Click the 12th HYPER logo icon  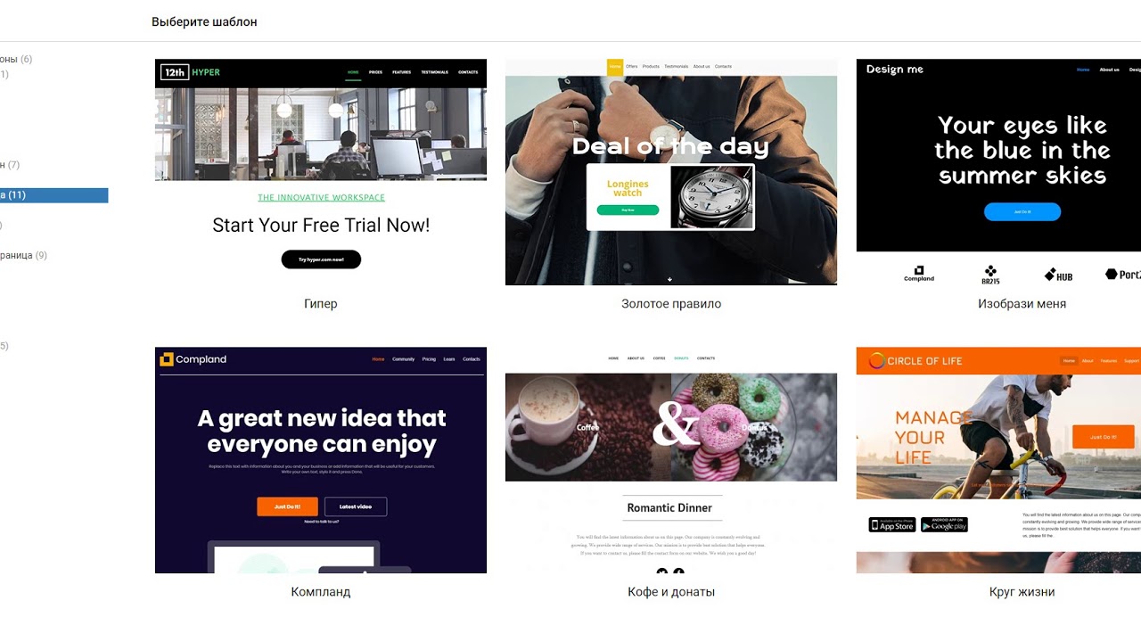(x=175, y=72)
